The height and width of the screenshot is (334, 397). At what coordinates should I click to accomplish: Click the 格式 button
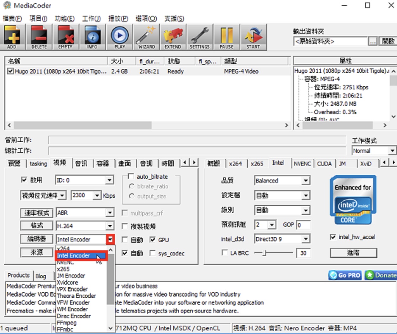click(36, 226)
